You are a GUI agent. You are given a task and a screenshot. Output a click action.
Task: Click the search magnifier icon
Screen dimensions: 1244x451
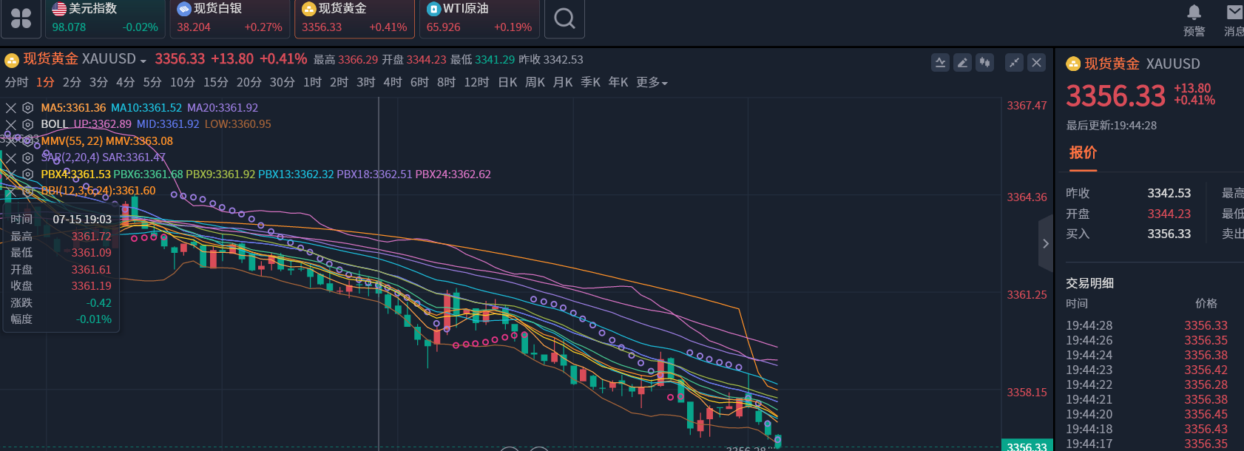[x=564, y=18]
